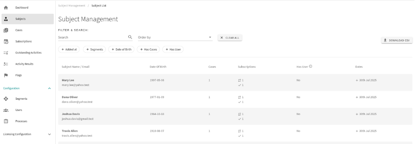Image resolution: width=415 pixels, height=144 pixels.
Task: Click the X icon in Clear All
Action: click(222, 37)
